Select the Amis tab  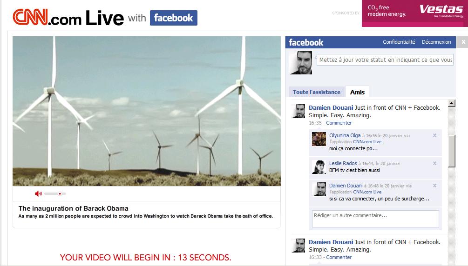coord(357,92)
